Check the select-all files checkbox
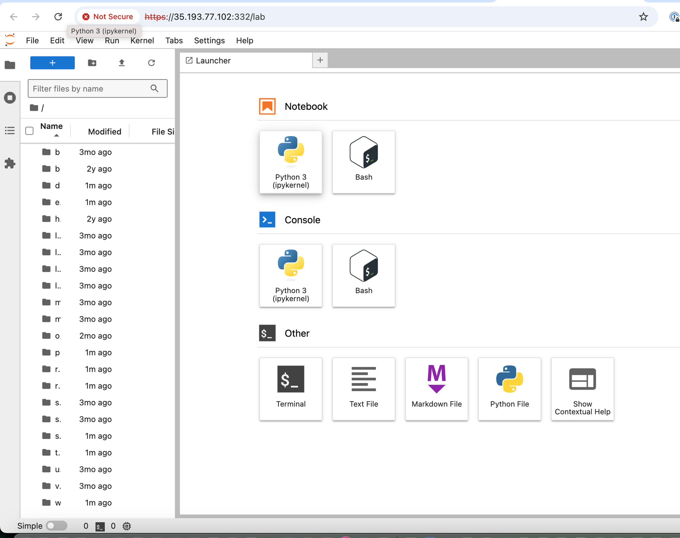The image size is (680, 538). tap(30, 131)
